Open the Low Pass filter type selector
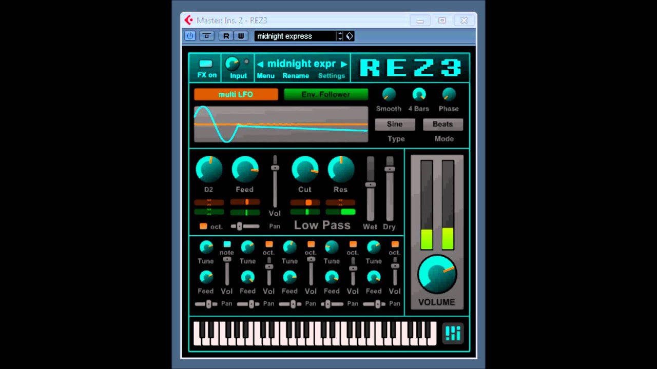This screenshot has height=369, width=657. (322, 225)
